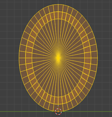Select the leftmost vertex on the outer ring
Screen dimensions: 112x117
pyautogui.click(x=19, y=58)
